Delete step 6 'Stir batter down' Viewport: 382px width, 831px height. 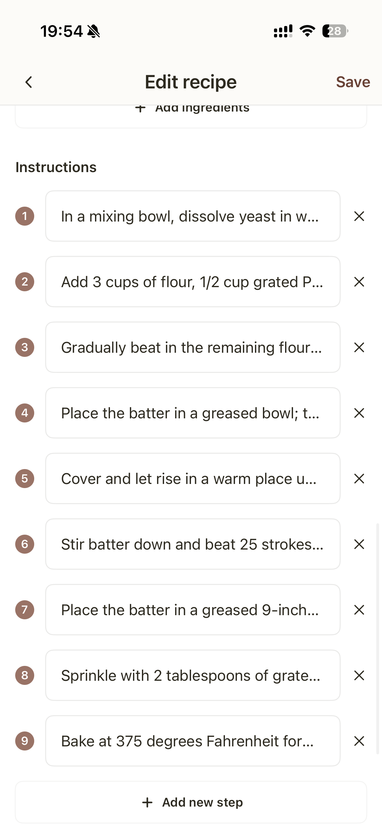359,544
